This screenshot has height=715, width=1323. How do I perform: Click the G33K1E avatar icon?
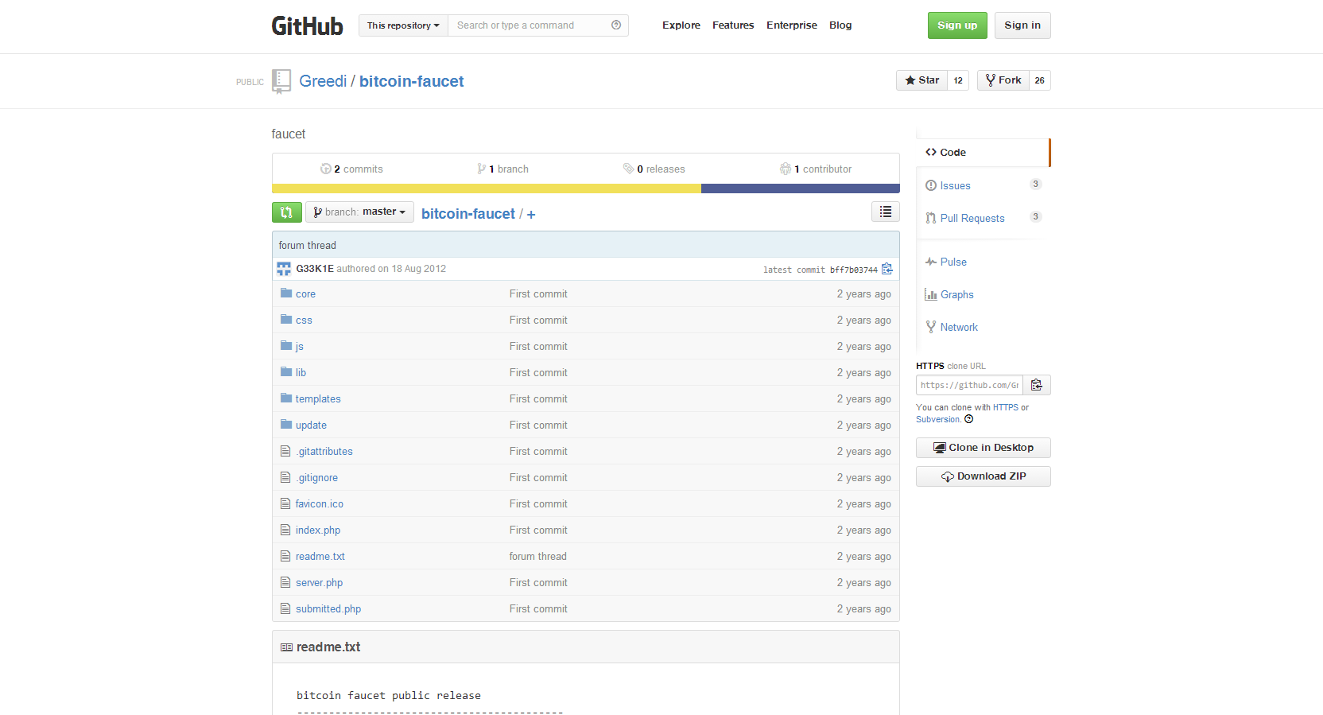click(284, 269)
